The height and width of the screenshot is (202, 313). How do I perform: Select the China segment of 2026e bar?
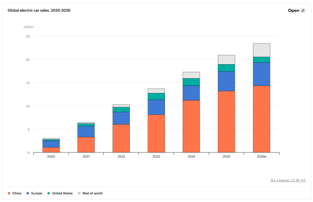[261, 119]
